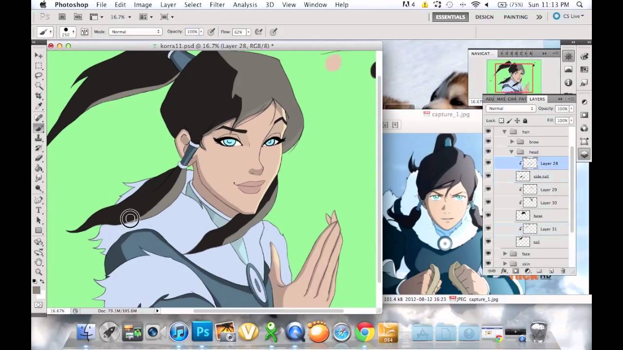Expand the brow layer group
Image resolution: width=623 pixels, height=350 pixels.
click(x=512, y=142)
